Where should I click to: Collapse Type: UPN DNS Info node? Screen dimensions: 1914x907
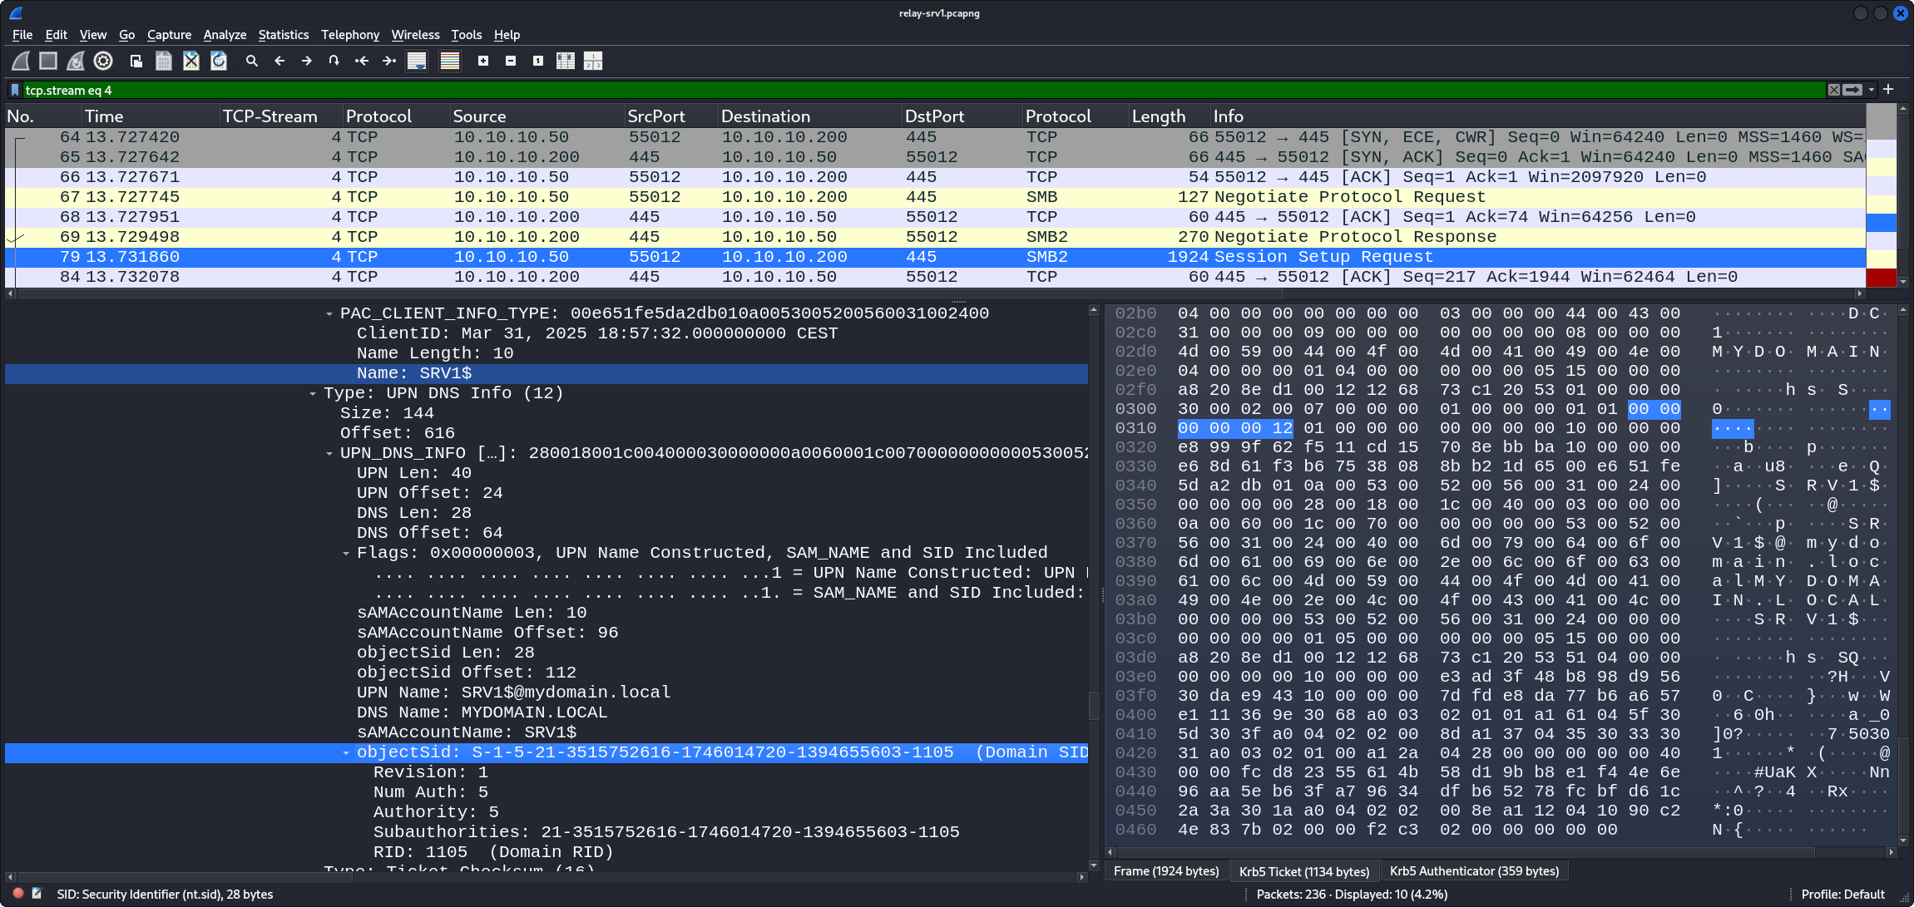tap(313, 393)
